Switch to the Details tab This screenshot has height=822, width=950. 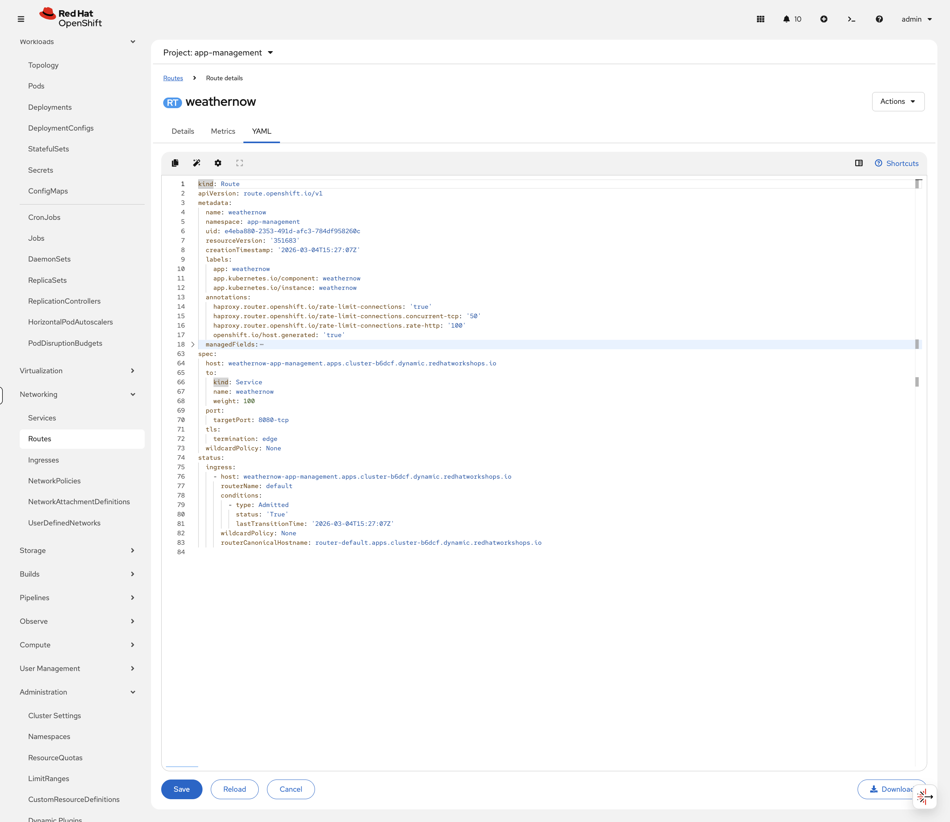click(182, 131)
